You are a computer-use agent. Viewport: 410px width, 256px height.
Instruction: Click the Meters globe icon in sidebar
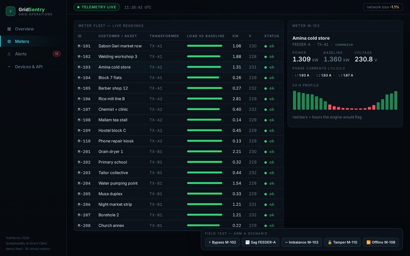(9, 42)
